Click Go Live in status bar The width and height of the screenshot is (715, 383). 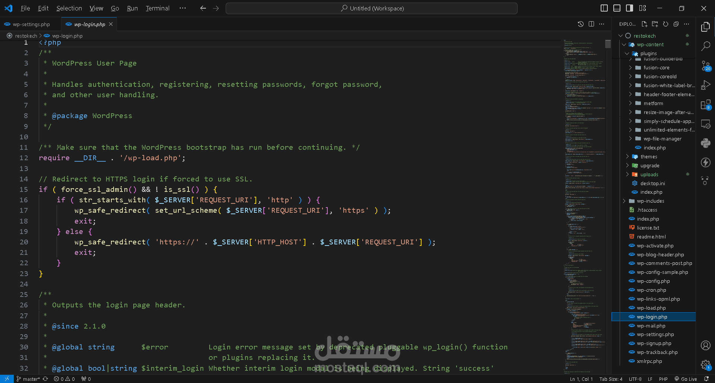pyautogui.click(x=686, y=379)
